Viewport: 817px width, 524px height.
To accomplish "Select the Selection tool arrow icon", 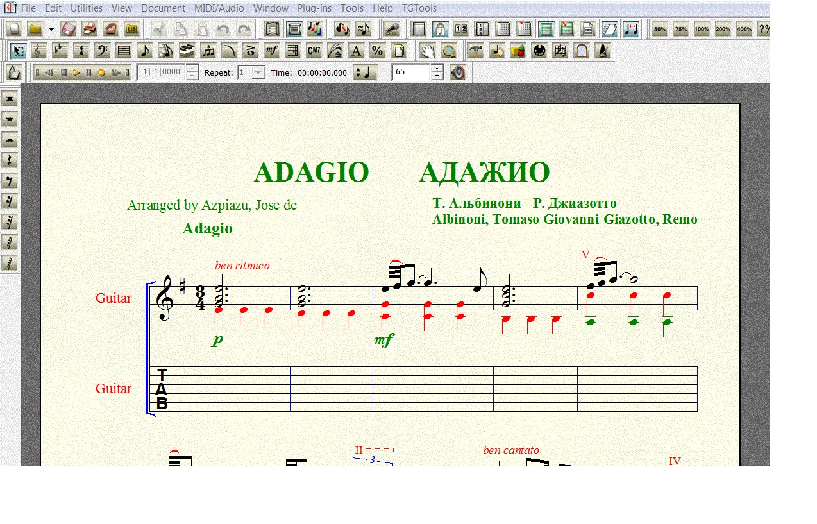I will click(x=19, y=51).
